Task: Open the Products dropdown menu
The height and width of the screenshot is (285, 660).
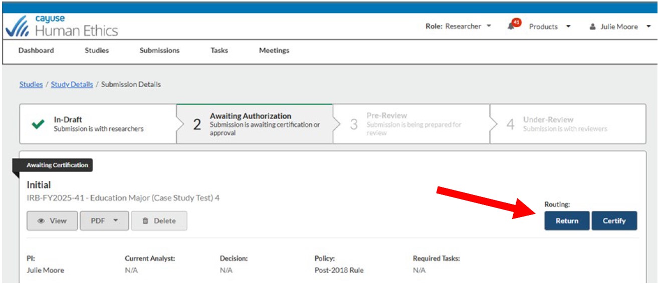Action: (x=550, y=26)
